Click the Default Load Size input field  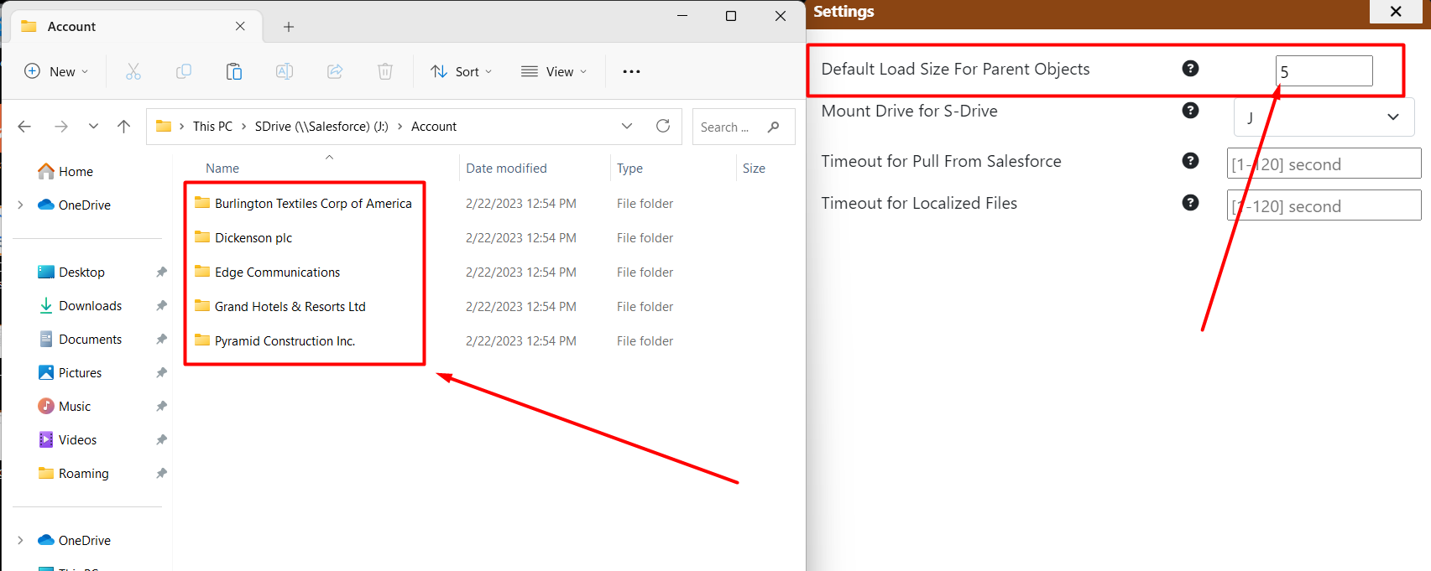(1324, 71)
